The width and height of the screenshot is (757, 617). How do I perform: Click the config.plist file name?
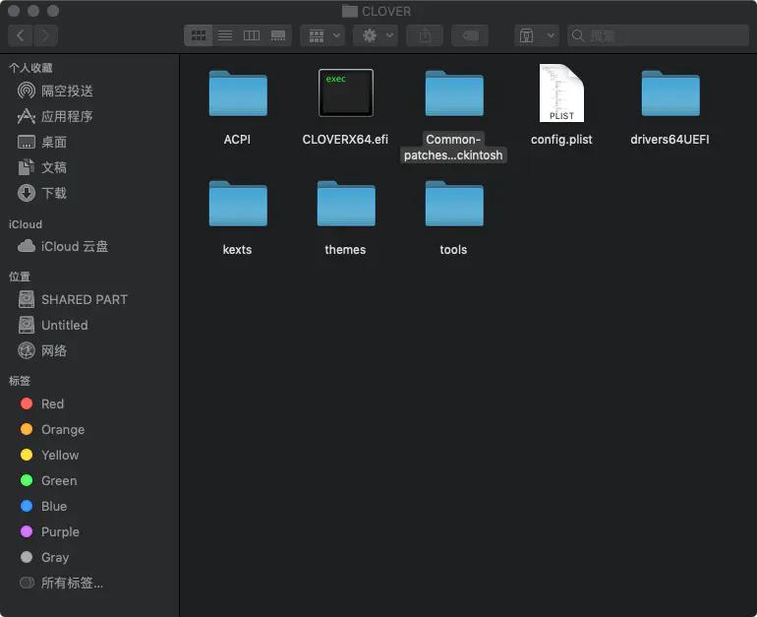coord(561,140)
